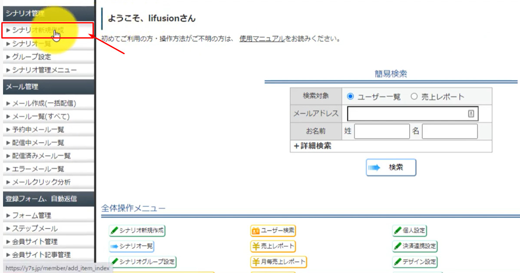The width and height of the screenshot is (520, 273).
Task: Open メール作成(一括配信) in the sidebar
Action: [x=43, y=103]
